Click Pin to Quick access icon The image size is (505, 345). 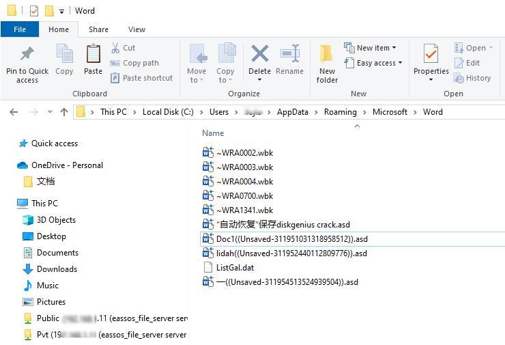[27, 54]
